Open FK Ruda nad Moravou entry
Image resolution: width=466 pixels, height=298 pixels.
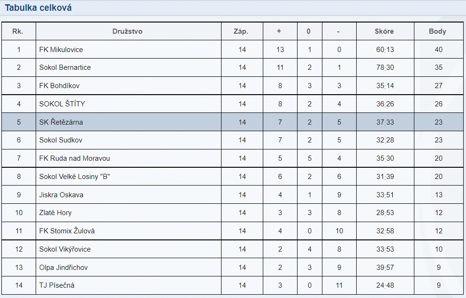(x=75, y=158)
